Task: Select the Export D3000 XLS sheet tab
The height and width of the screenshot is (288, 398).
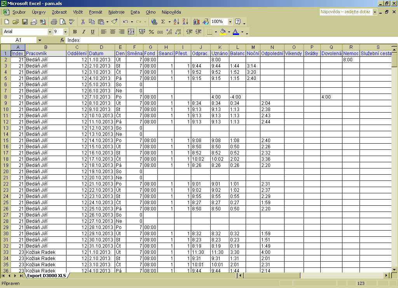Action: pos(47,276)
